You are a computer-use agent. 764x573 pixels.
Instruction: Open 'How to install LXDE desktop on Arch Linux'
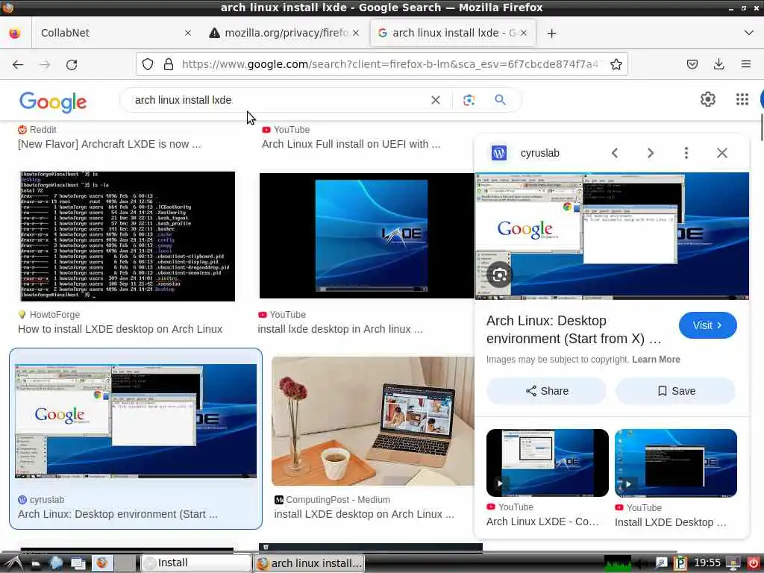[x=120, y=329]
